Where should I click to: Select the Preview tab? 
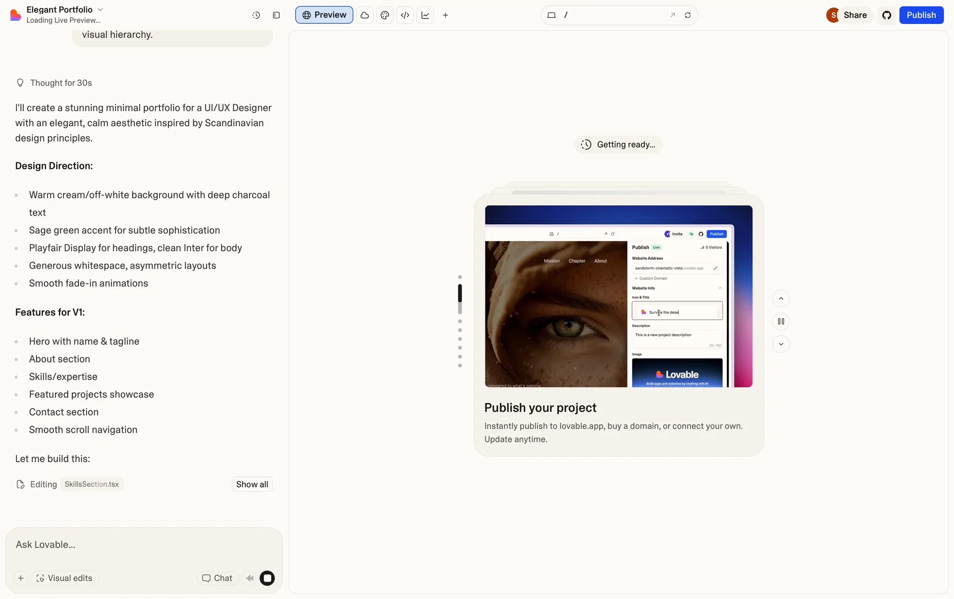pyautogui.click(x=324, y=15)
